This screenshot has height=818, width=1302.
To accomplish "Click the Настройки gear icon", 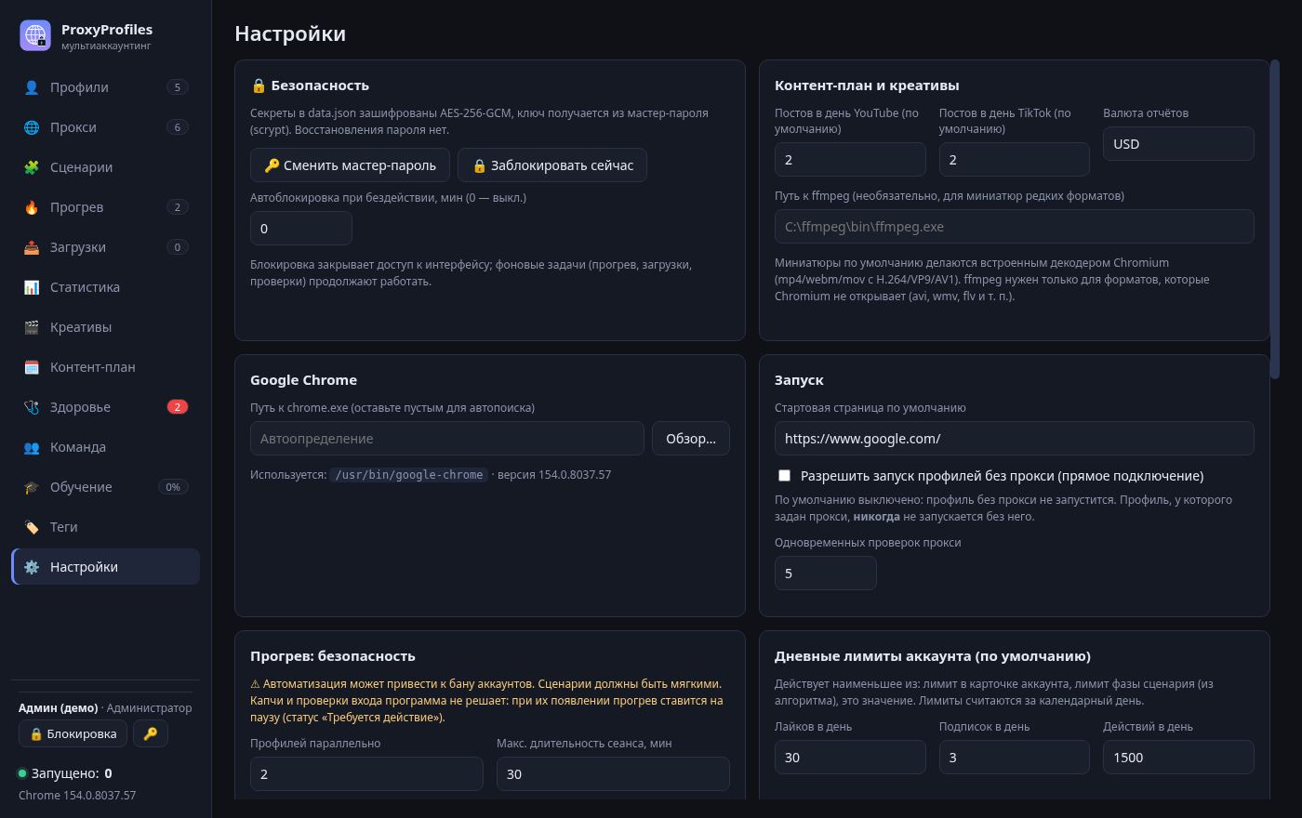I will [x=32, y=567].
